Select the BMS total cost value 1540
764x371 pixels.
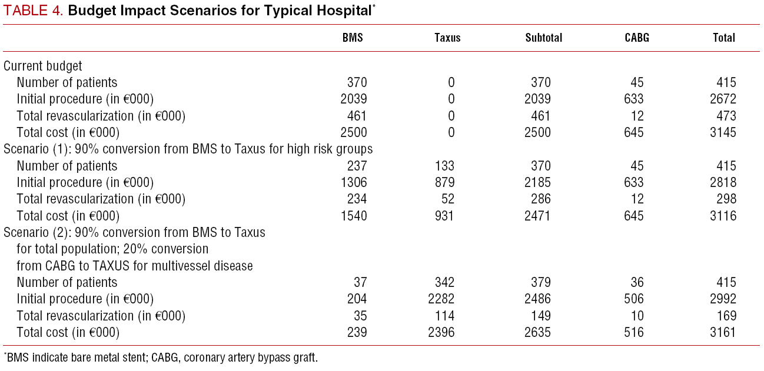(354, 216)
